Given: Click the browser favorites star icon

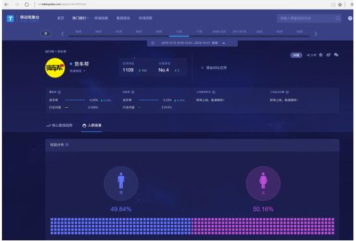Looking at the screenshot, I should coord(340,5).
